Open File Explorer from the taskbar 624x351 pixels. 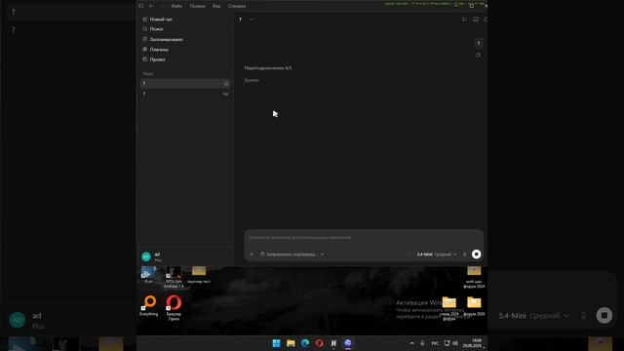coord(291,343)
